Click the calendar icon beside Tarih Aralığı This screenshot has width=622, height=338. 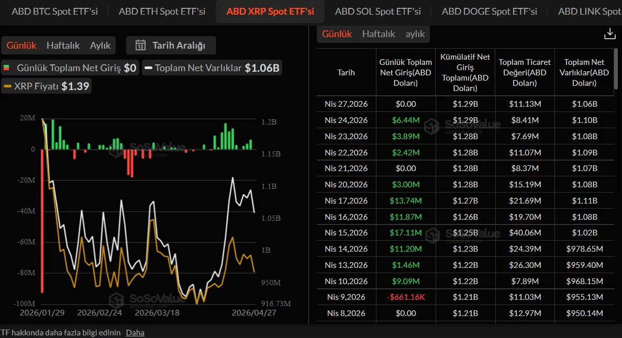point(140,45)
